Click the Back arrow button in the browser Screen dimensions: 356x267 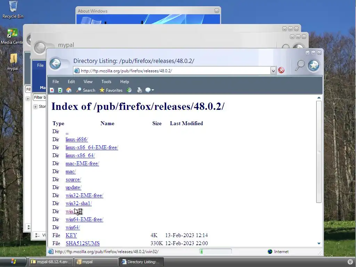coord(55,64)
